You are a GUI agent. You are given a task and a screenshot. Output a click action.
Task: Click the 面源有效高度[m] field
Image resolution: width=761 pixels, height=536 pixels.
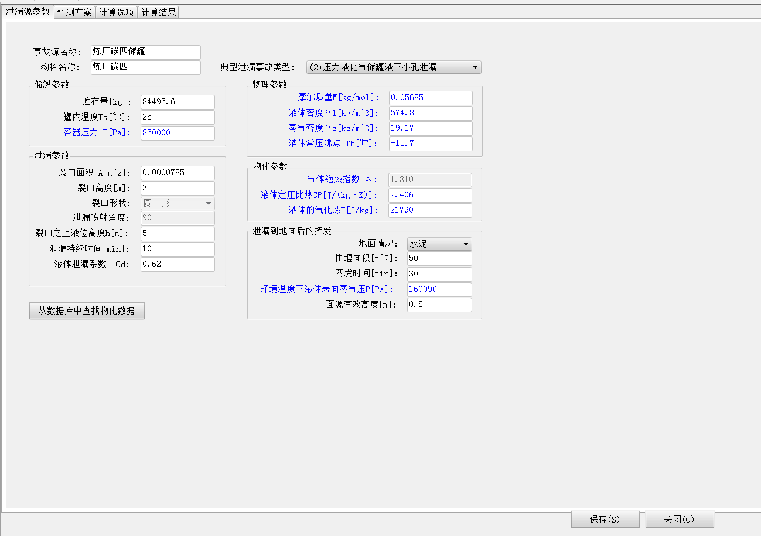[439, 304]
